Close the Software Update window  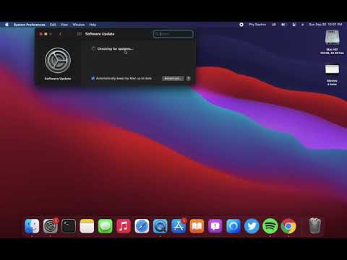(x=41, y=34)
